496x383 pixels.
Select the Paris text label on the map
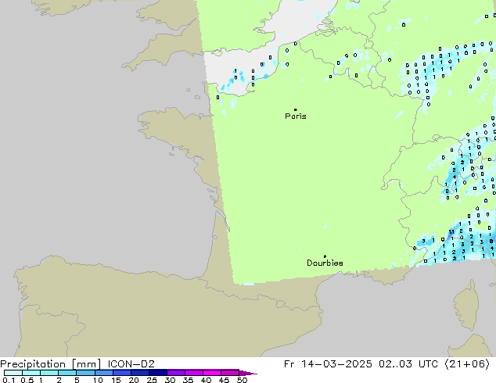pos(296,116)
